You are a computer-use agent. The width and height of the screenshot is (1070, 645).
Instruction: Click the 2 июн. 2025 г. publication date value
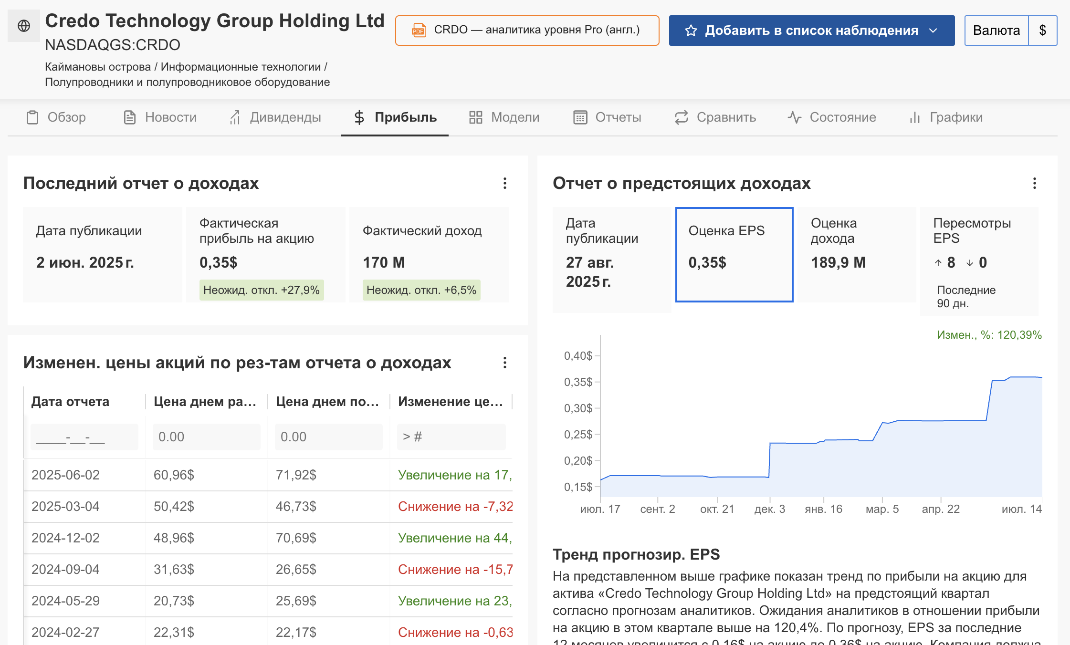click(x=85, y=262)
